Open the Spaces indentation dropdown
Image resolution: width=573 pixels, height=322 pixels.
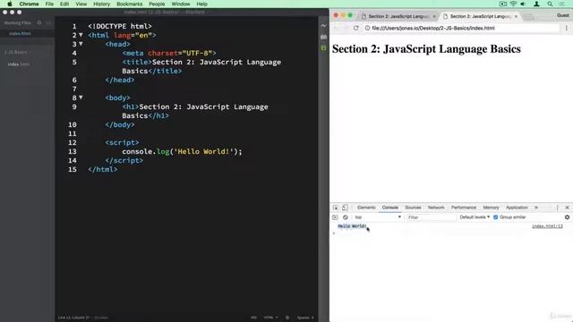click(305, 318)
